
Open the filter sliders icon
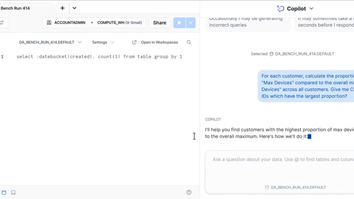pyautogui.click(x=2, y=23)
